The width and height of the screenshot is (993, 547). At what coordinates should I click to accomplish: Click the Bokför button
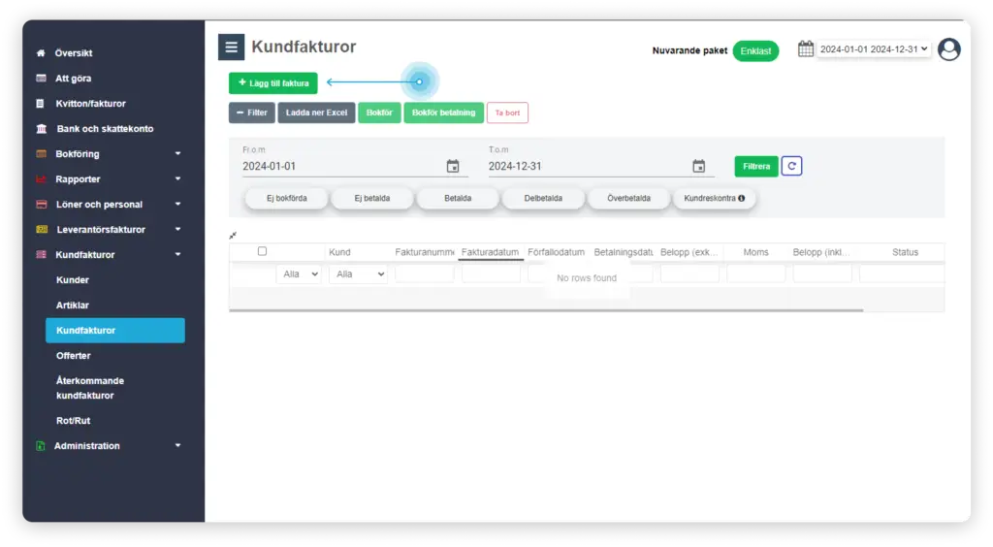point(379,113)
